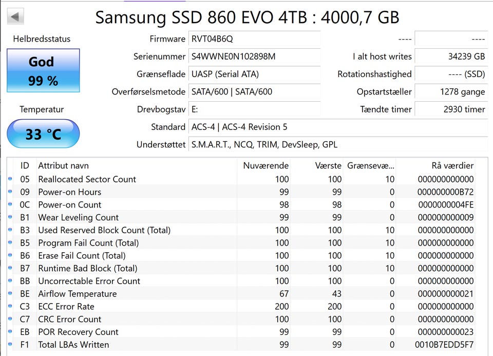Click the status dot for CRC Error Count

10,318
